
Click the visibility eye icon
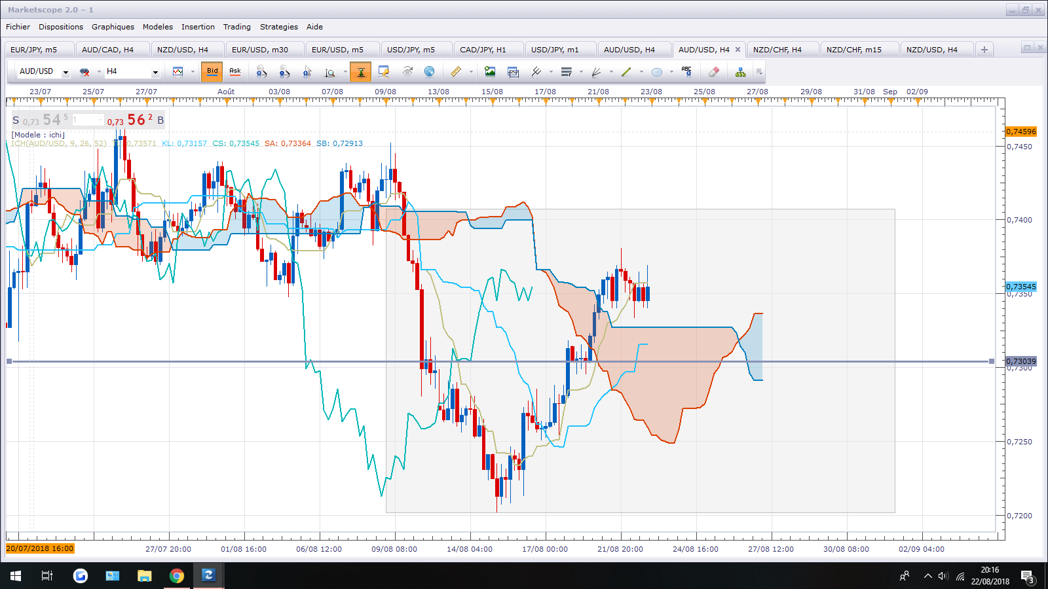407,72
